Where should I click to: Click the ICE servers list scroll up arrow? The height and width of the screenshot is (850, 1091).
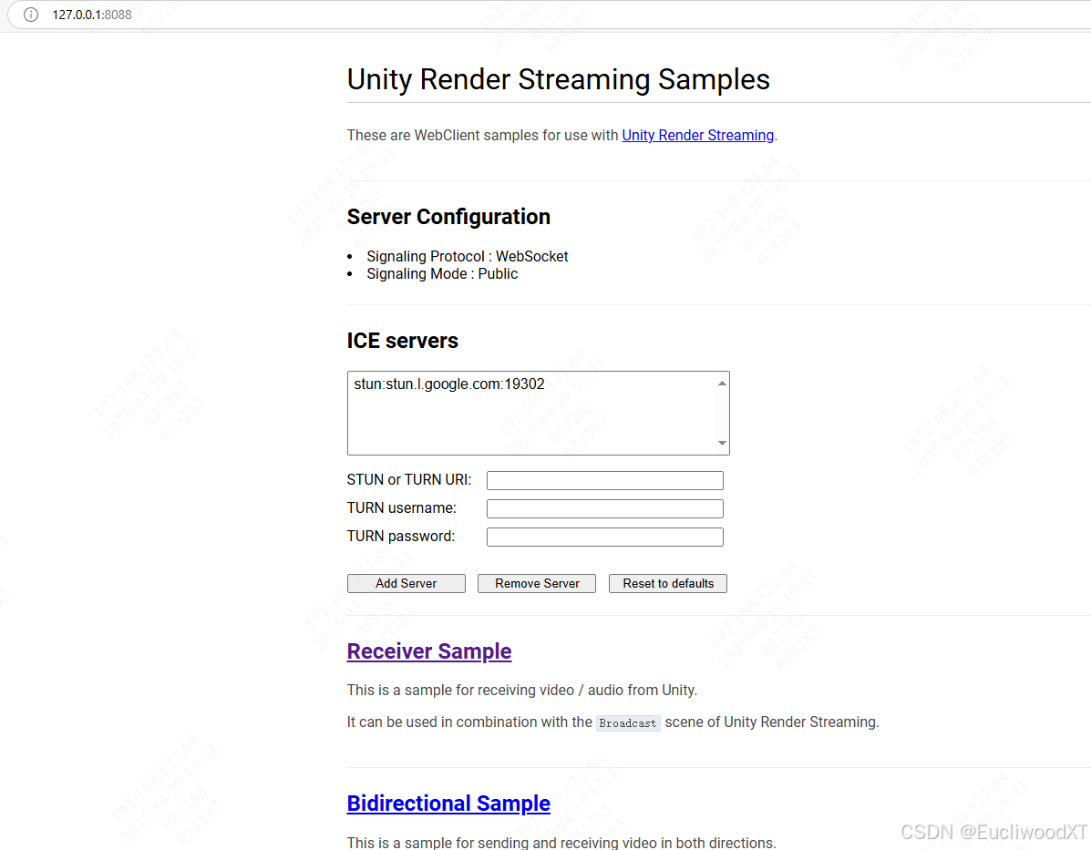click(x=722, y=384)
